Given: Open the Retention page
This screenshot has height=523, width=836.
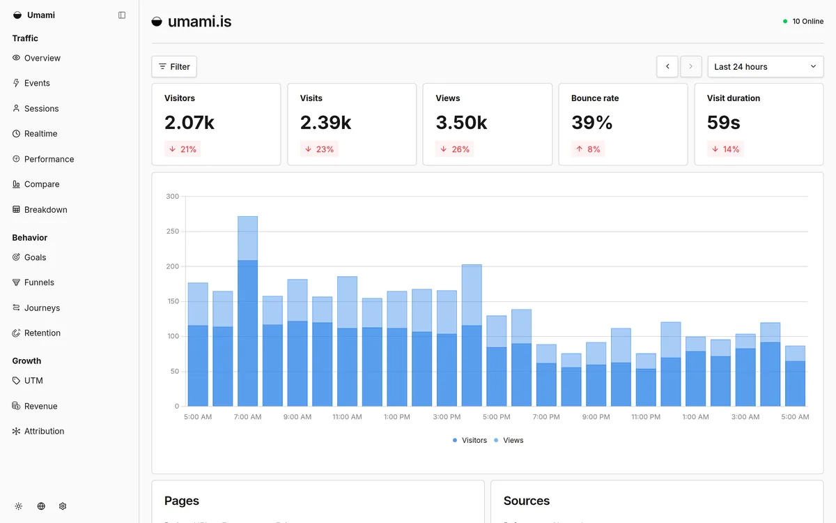Looking at the screenshot, I should 42,333.
